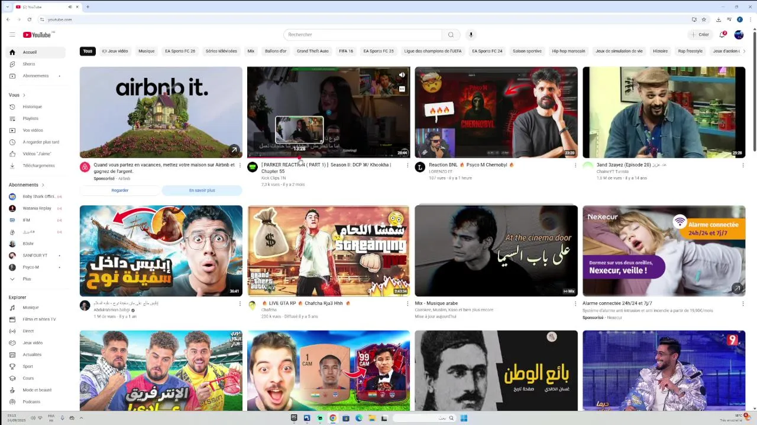Open the notifications bell
This screenshot has width=757, height=425.
(x=722, y=35)
